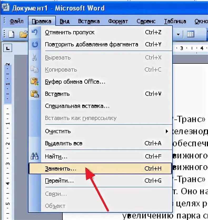Click the Open folder toolbar icon

pyautogui.click(x=23, y=34)
